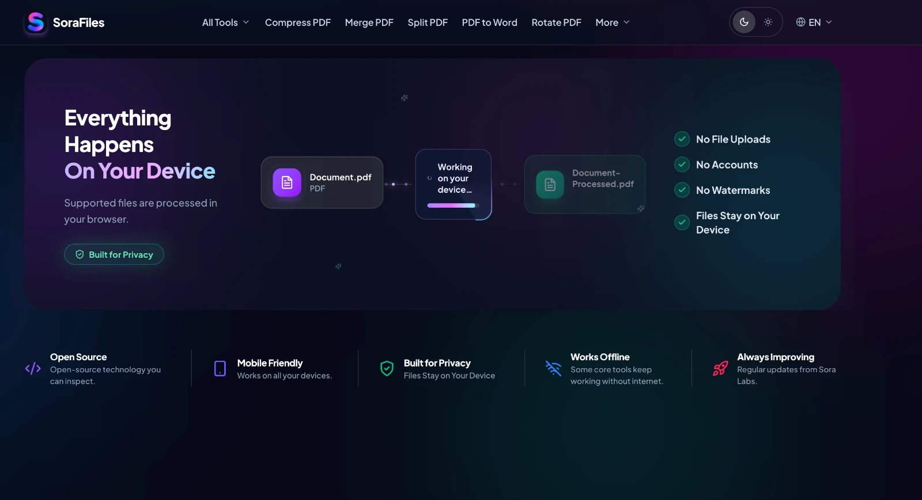
Task: Click the No File Uploads checkmark
Action: pyautogui.click(x=682, y=139)
